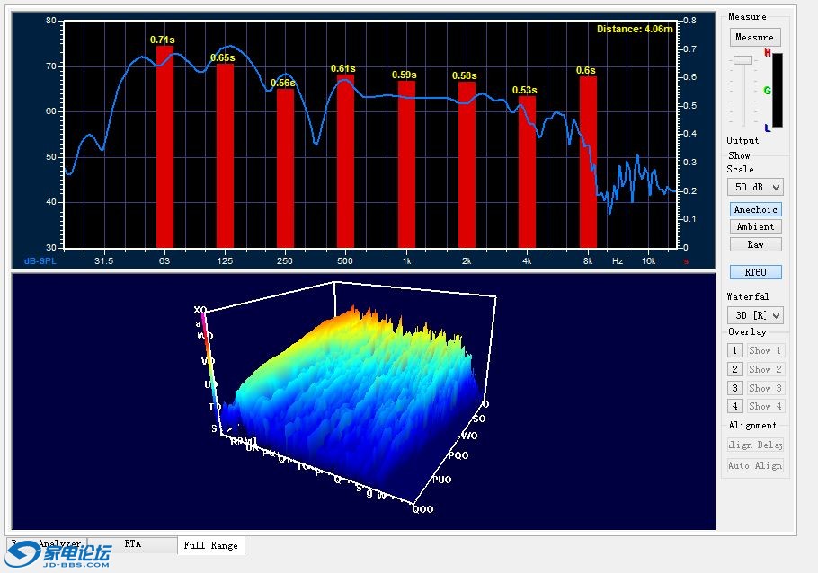
Task: Select overlay slot 2 button
Action: tap(735, 369)
